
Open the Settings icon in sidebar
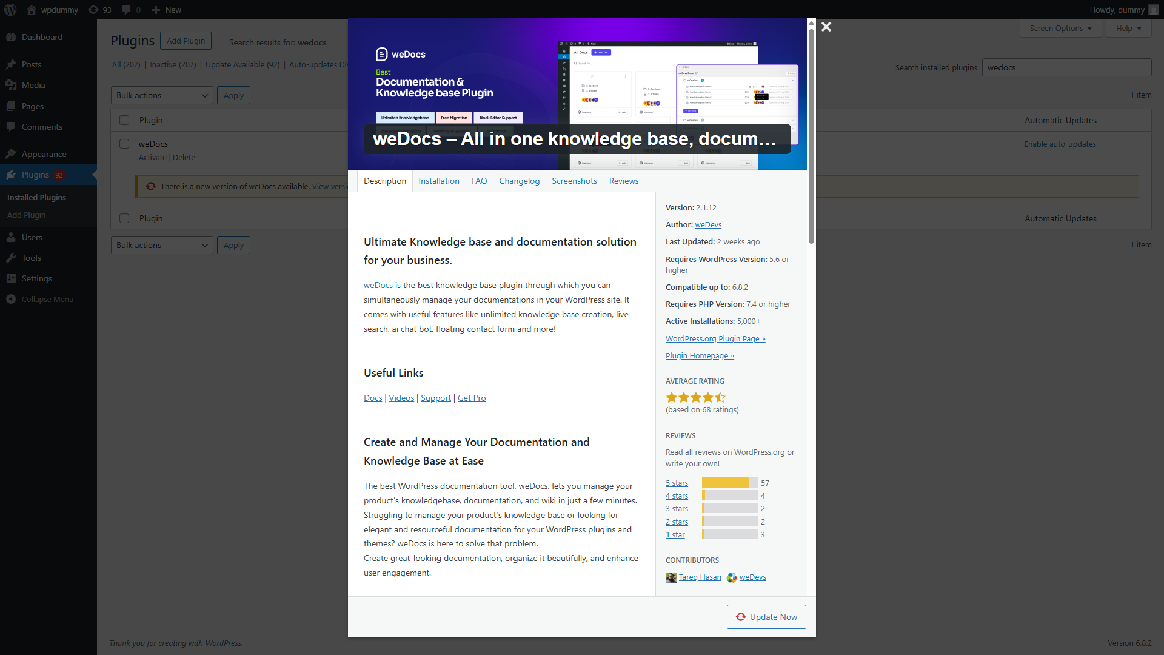11,278
